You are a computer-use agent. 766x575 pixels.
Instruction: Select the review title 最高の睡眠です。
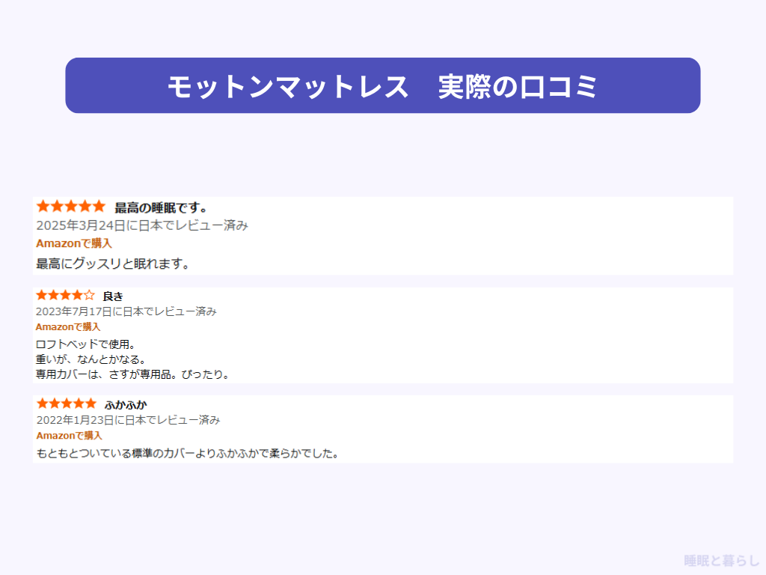(162, 208)
